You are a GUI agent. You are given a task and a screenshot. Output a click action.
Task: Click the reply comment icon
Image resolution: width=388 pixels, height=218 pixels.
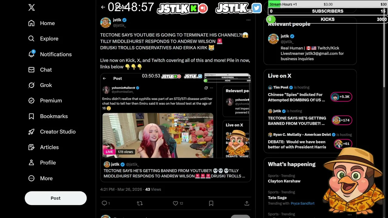104,203
